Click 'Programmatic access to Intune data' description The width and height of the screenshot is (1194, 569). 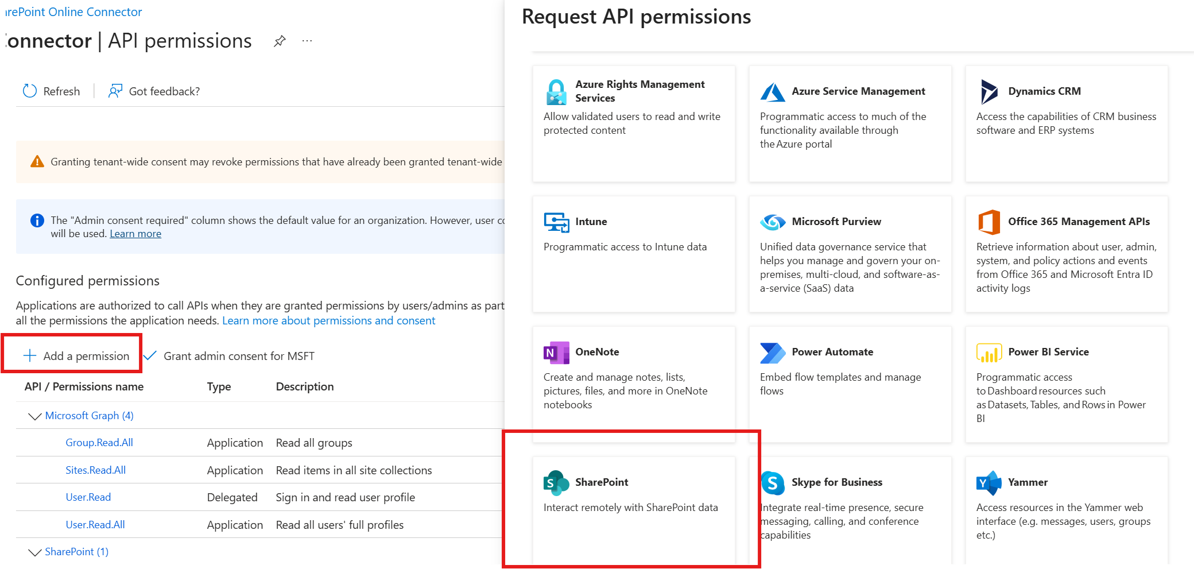tap(625, 247)
